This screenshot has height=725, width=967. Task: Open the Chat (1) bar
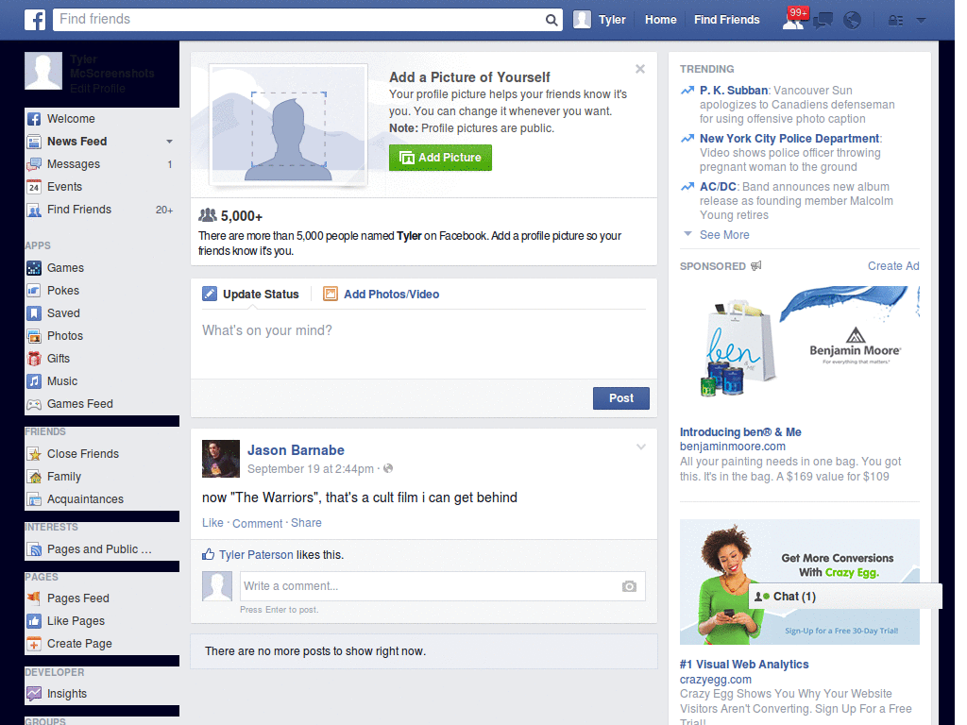pos(845,597)
